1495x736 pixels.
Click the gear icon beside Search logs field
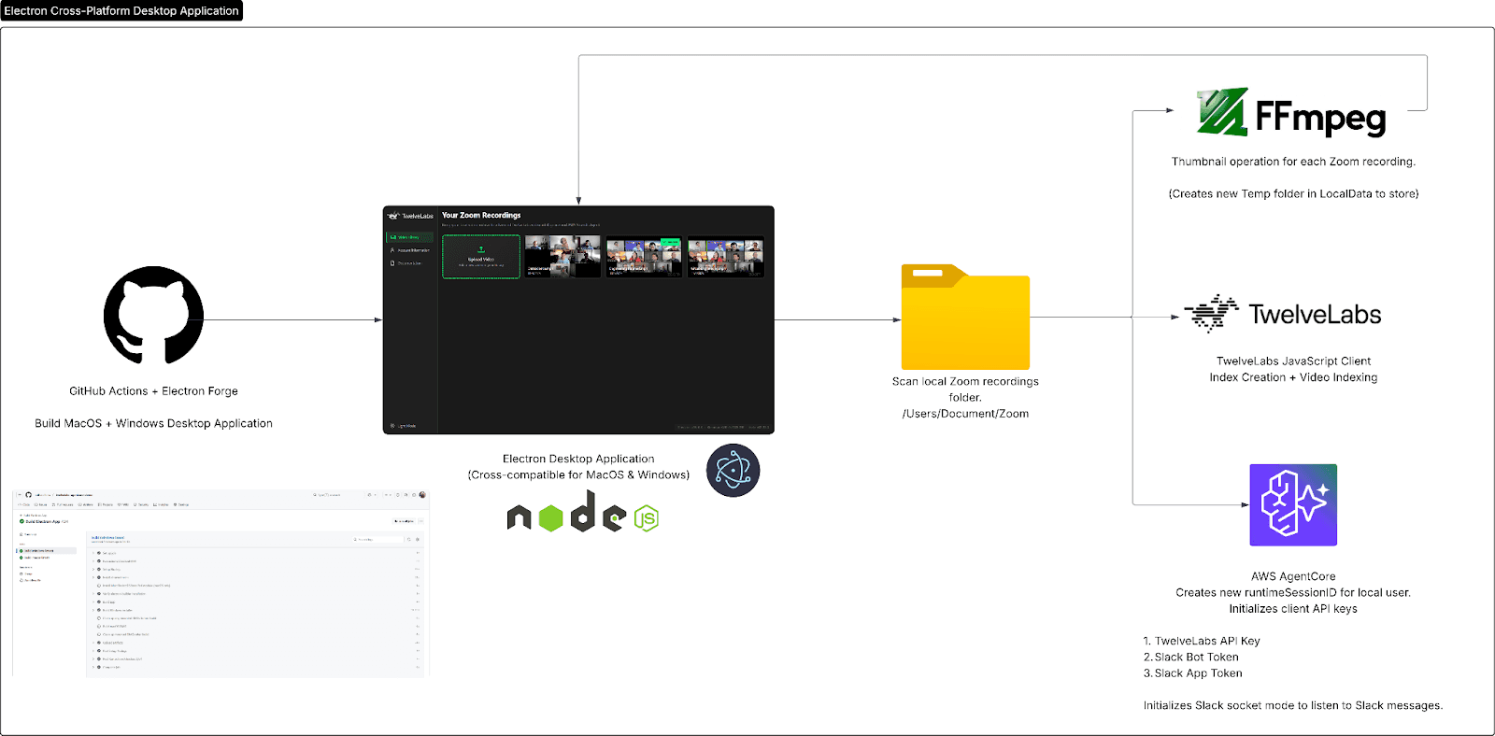tap(418, 539)
